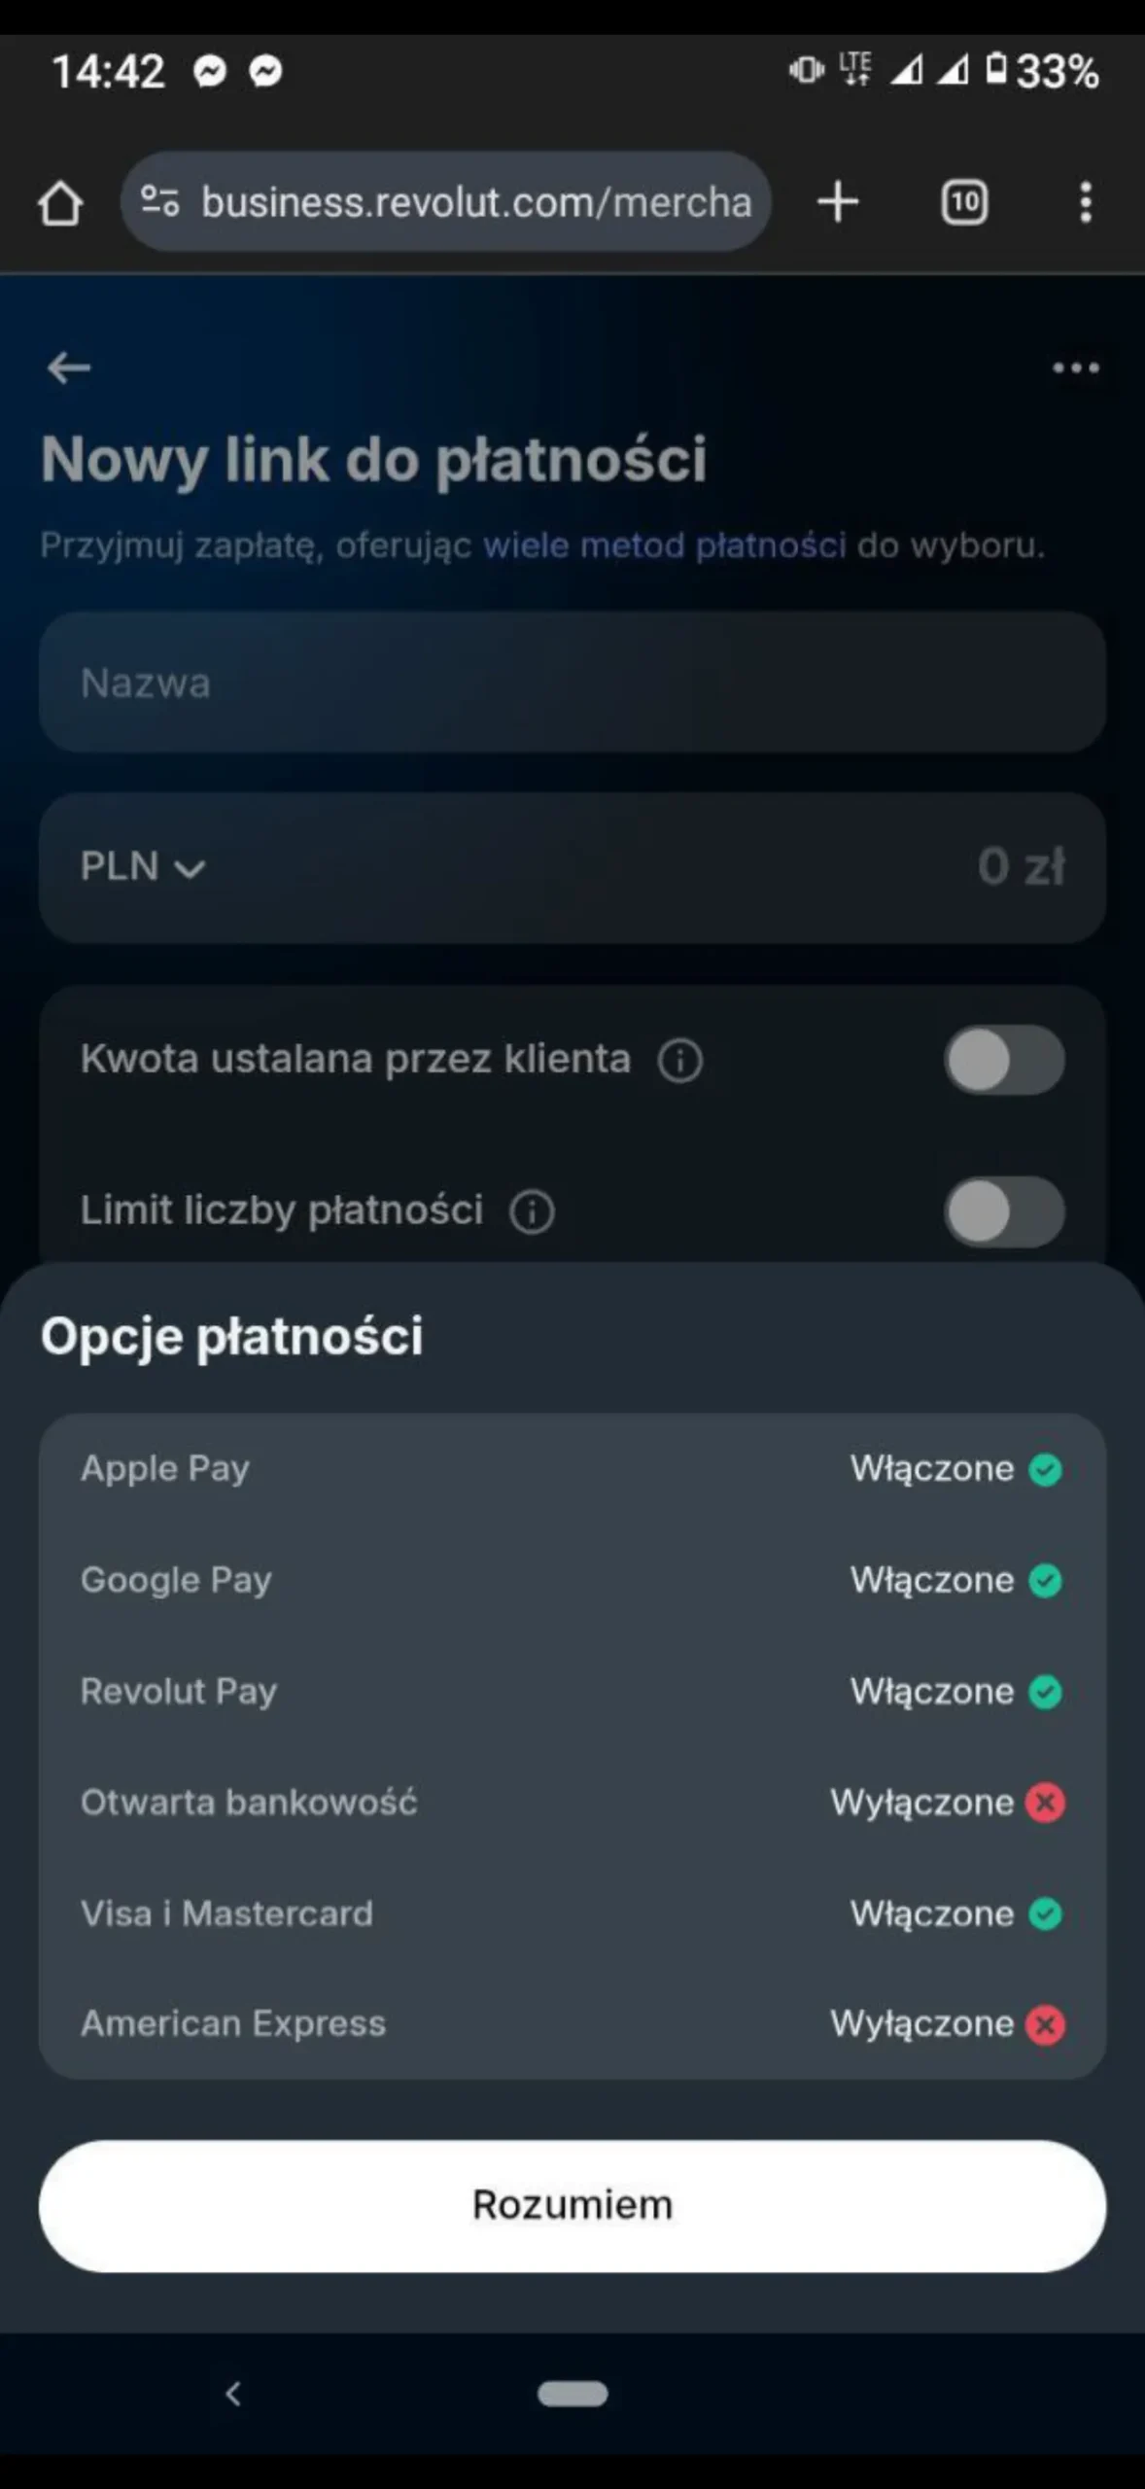Open the page's more options ellipsis
1145x2489 pixels.
pyautogui.click(x=1075, y=368)
